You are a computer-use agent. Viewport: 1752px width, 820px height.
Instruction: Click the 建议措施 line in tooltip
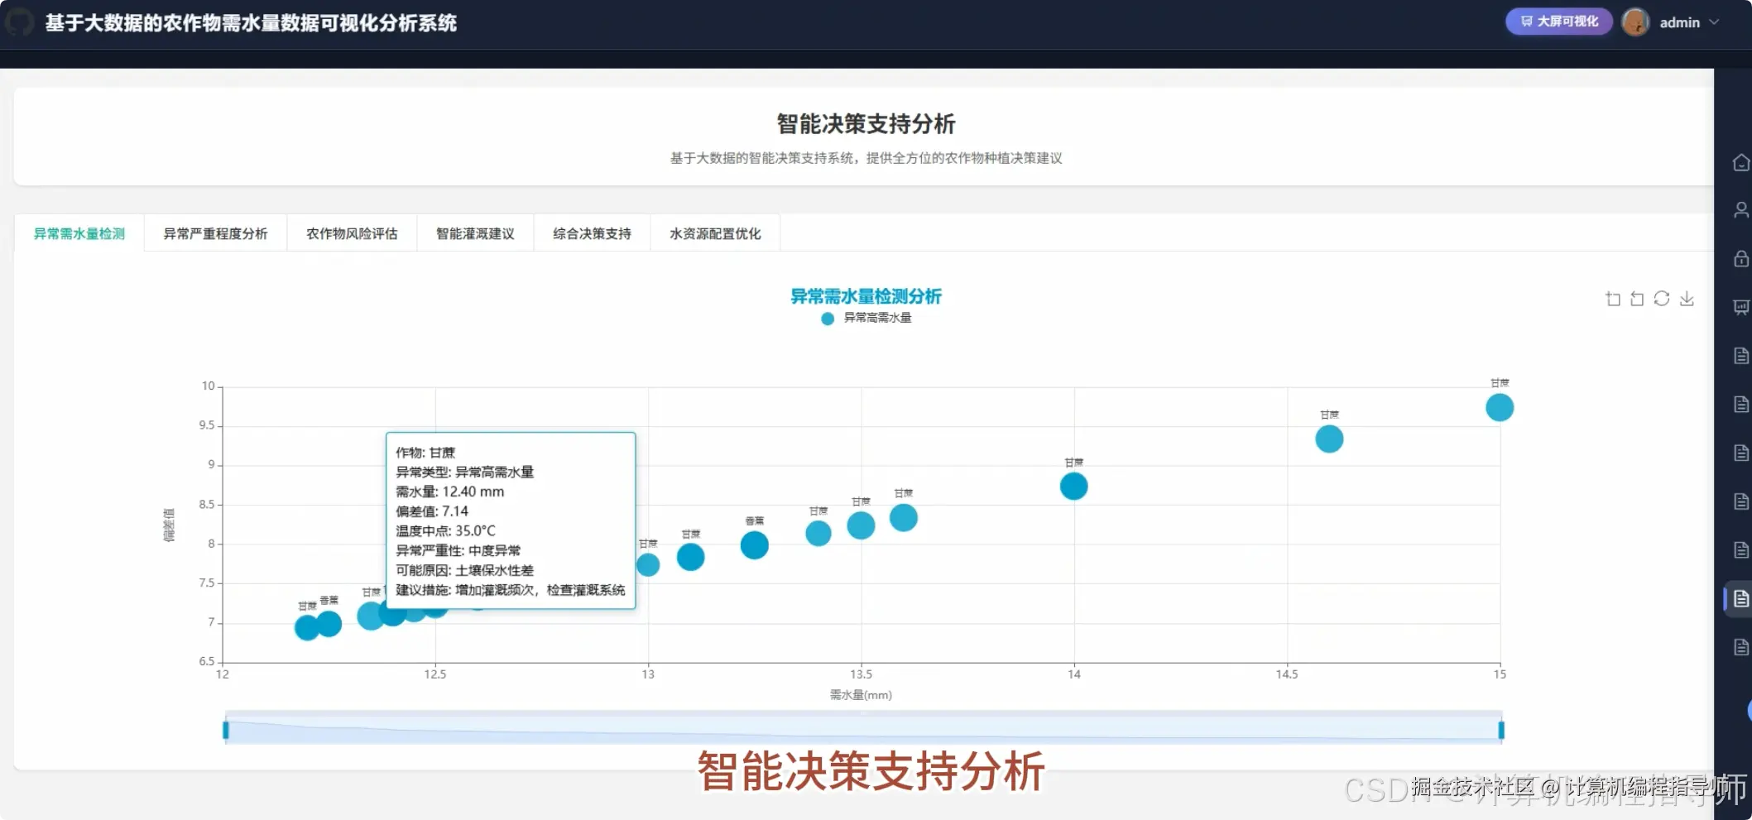click(511, 590)
